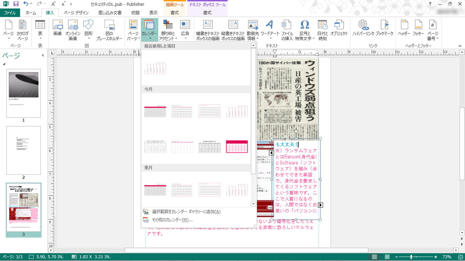Open the 表示 view tab
465x261 pixels.
(153, 13)
